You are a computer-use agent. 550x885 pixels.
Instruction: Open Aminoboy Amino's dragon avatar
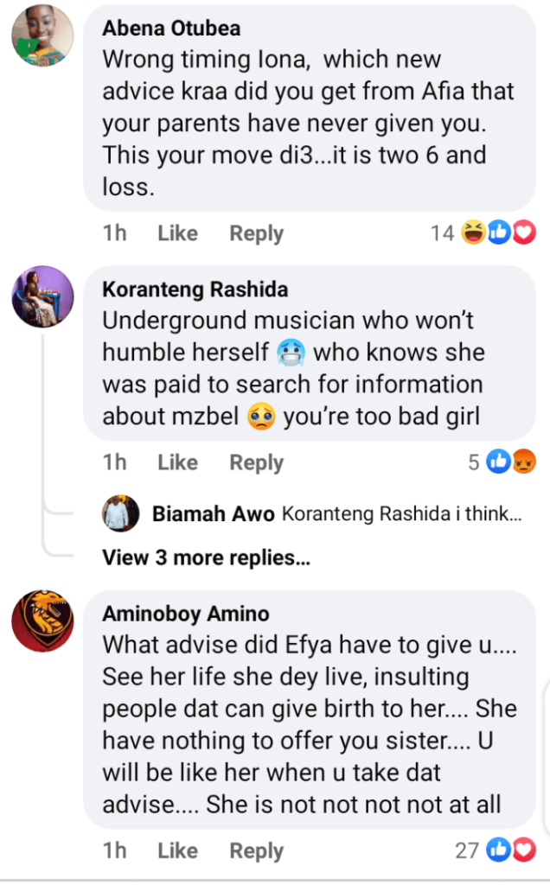click(x=43, y=621)
